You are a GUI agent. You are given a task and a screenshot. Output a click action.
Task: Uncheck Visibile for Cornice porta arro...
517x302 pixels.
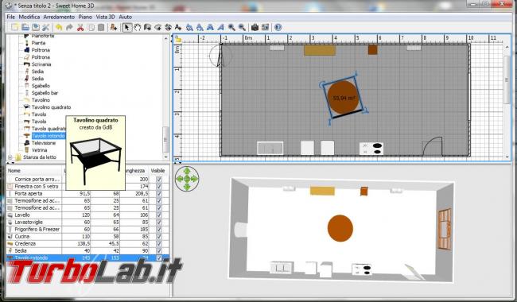click(159, 179)
